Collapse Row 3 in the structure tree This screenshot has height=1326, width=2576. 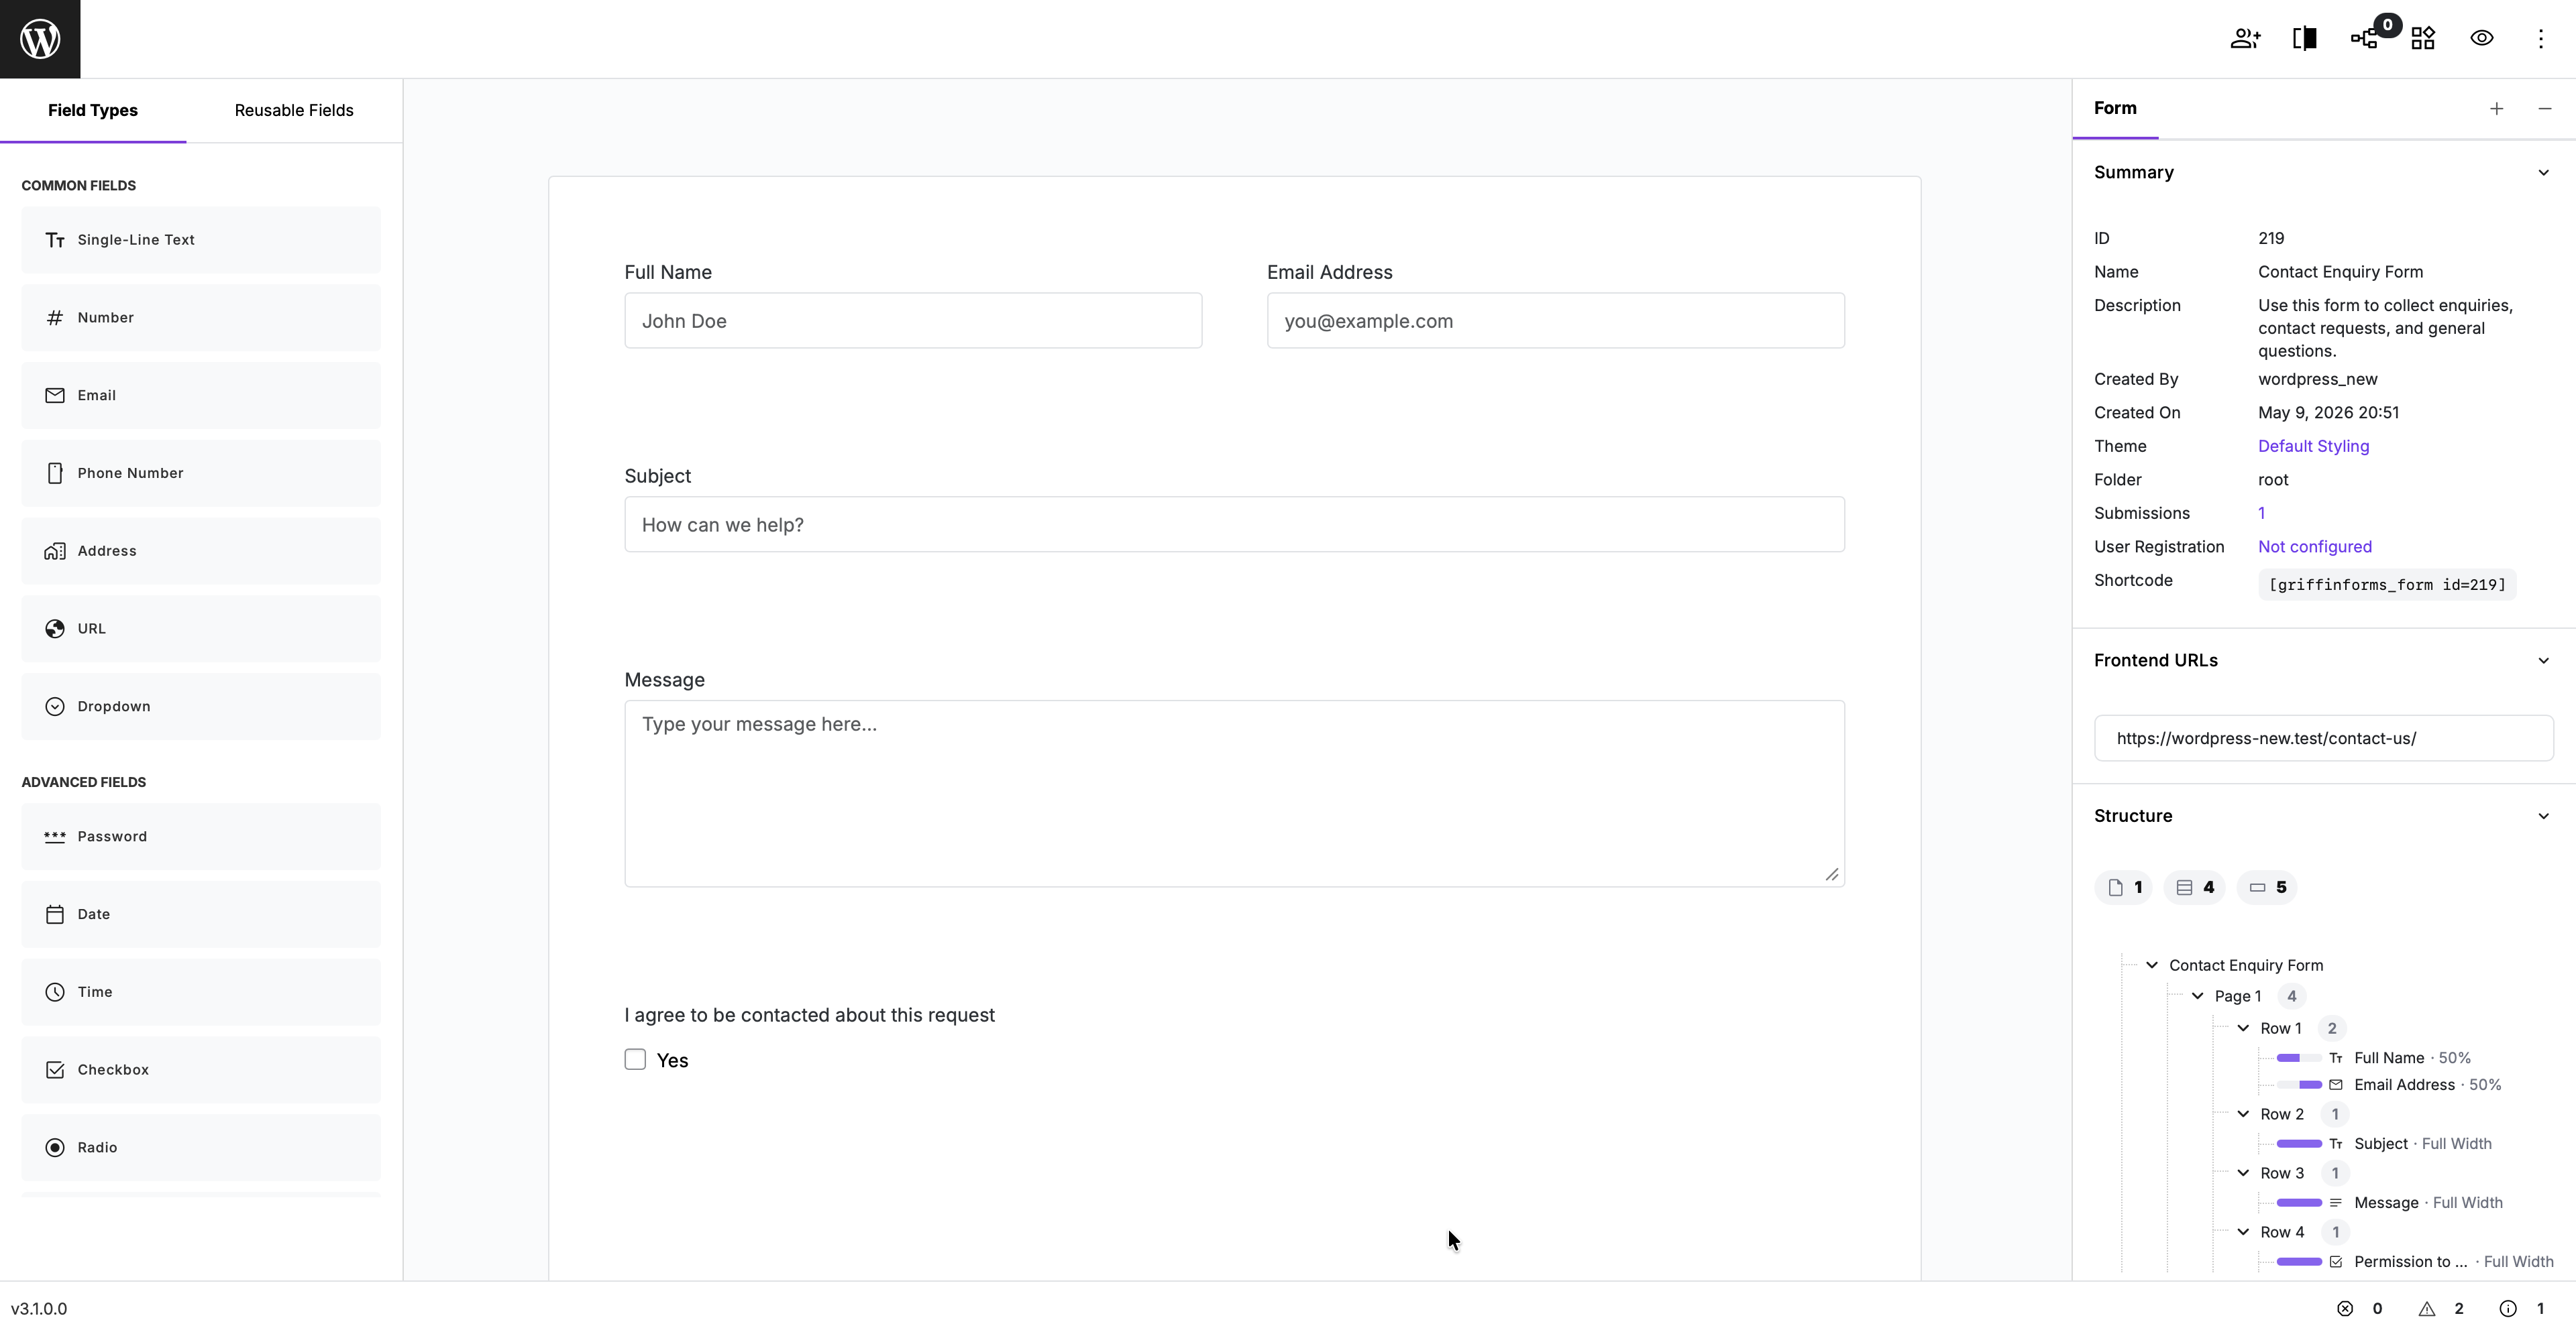coord(2244,1173)
